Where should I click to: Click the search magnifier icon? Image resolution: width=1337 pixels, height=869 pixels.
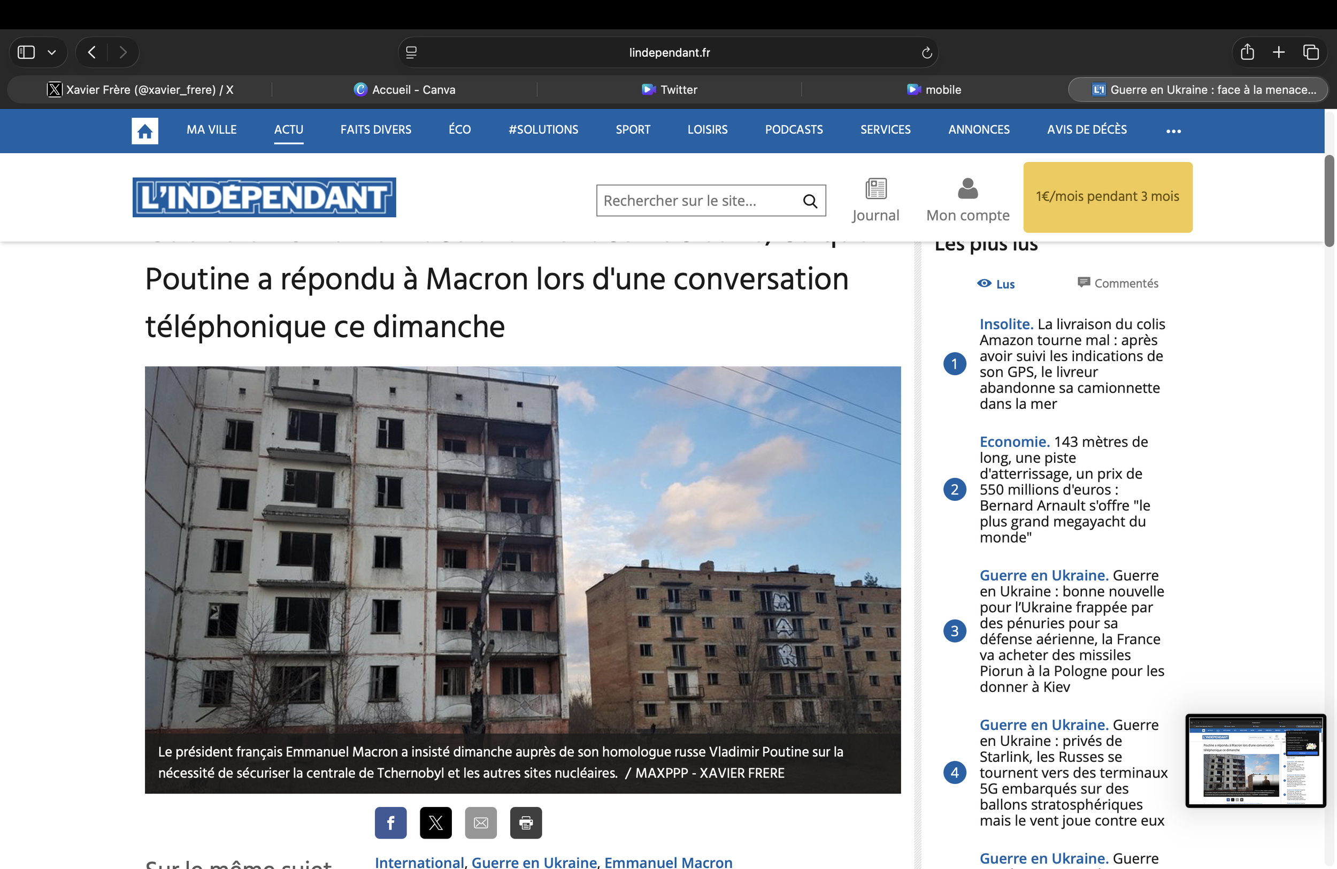pyautogui.click(x=810, y=201)
